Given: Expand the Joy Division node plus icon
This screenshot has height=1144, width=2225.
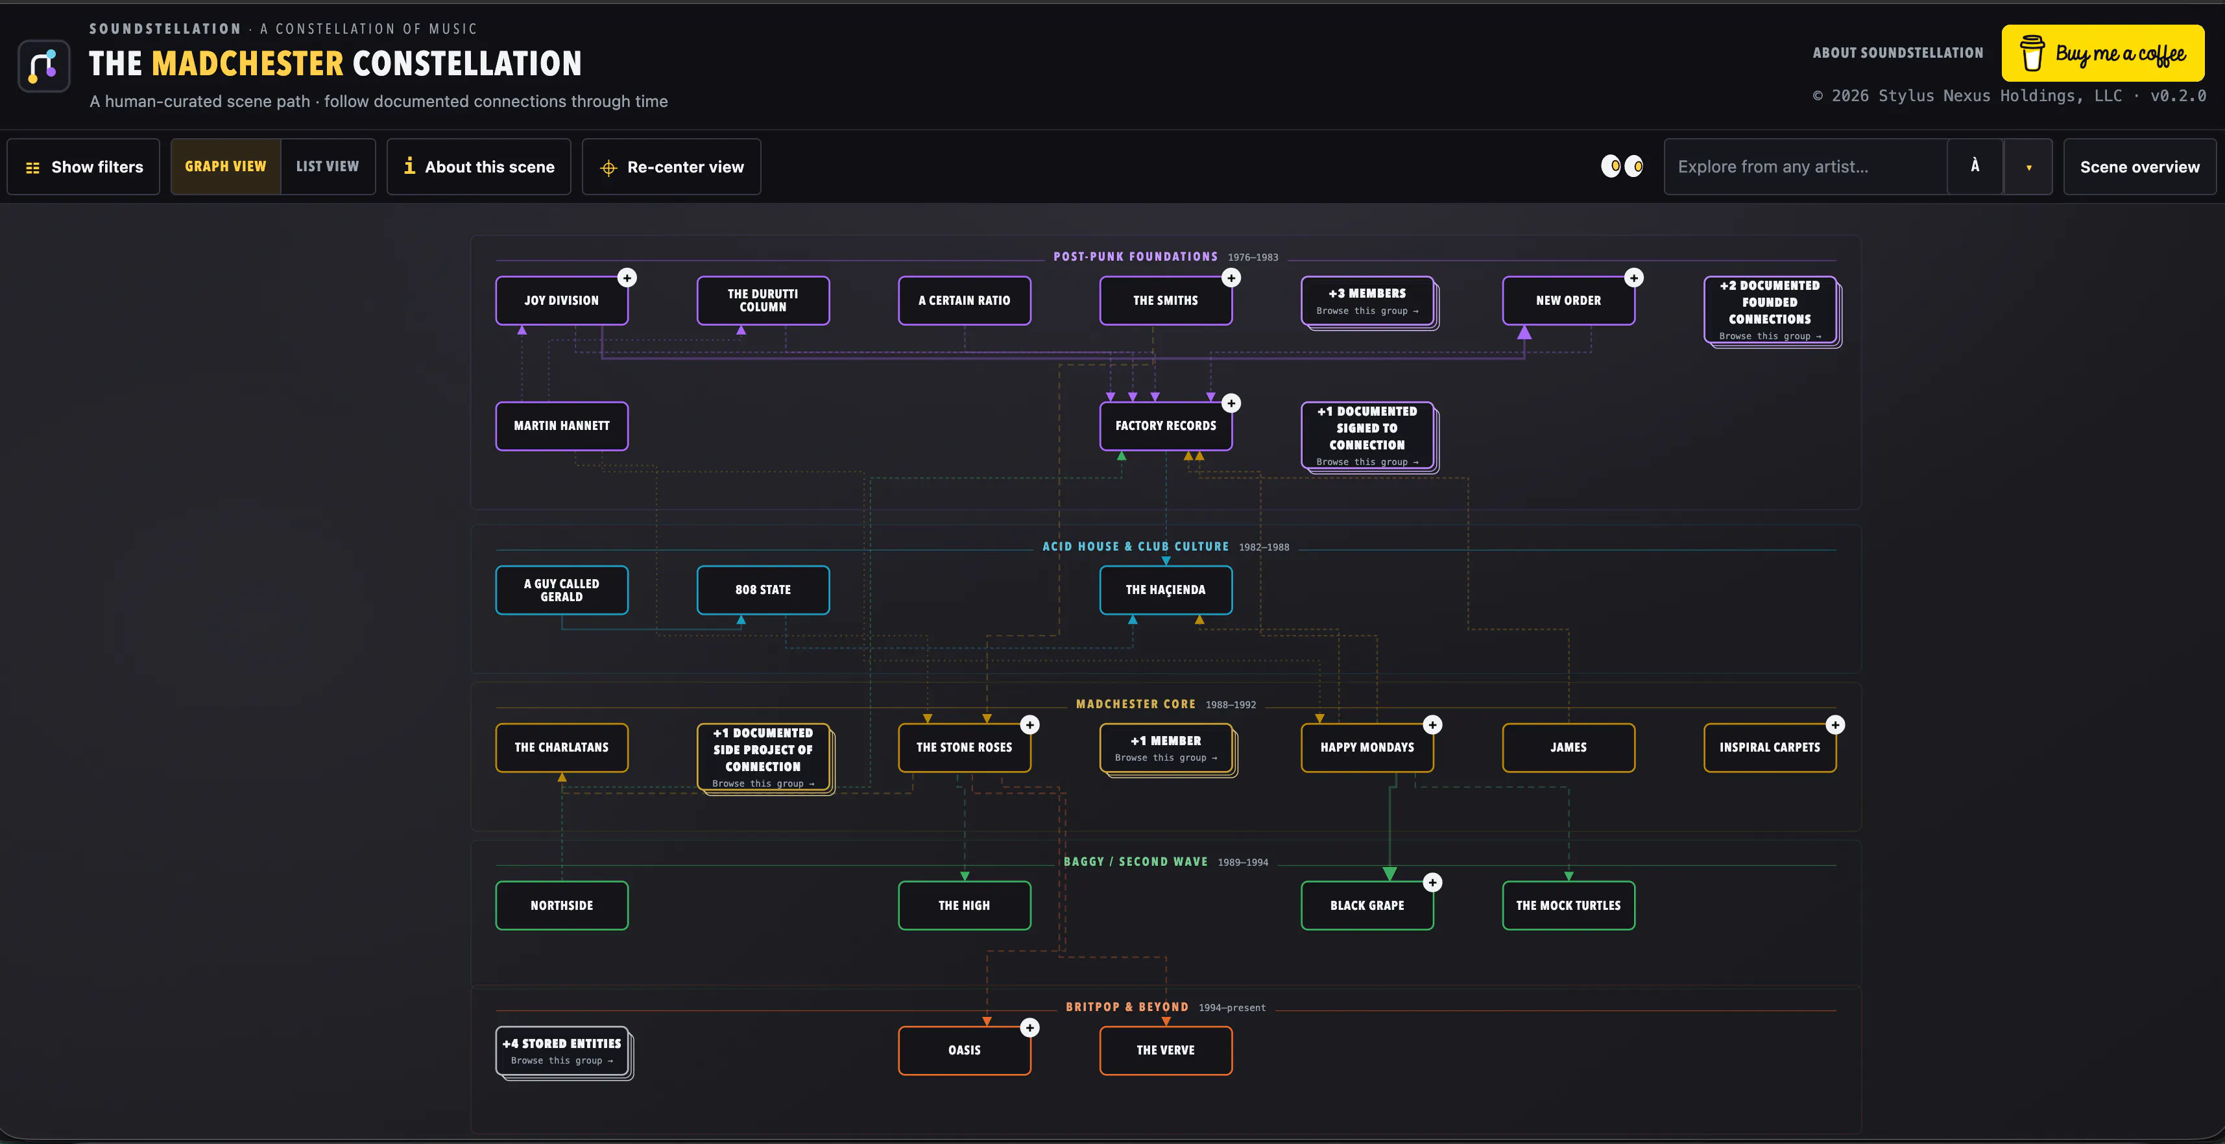Looking at the screenshot, I should point(627,277).
